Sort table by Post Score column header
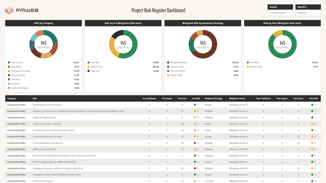 pyautogui.click(x=298, y=98)
